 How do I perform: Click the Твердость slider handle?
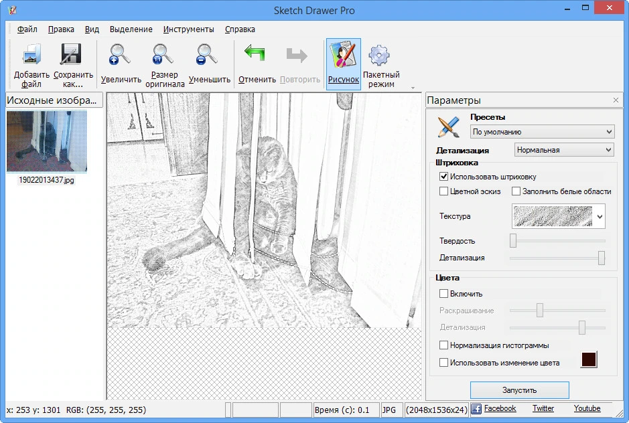(x=513, y=240)
